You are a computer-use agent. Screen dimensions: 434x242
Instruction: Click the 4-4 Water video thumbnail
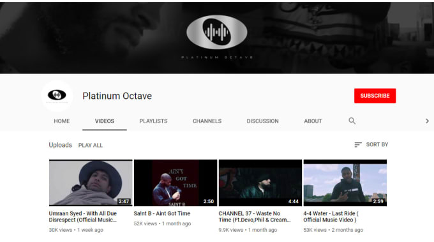pos(345,183)
